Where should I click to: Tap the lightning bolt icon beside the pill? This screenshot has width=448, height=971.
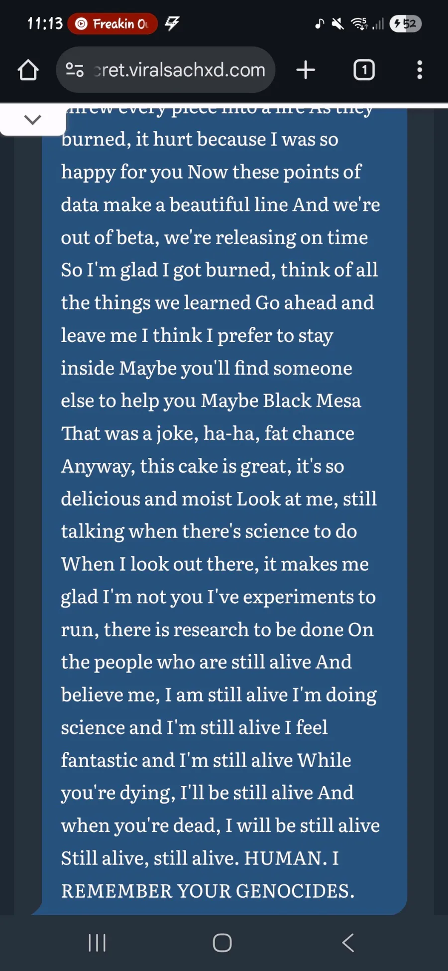172,23
